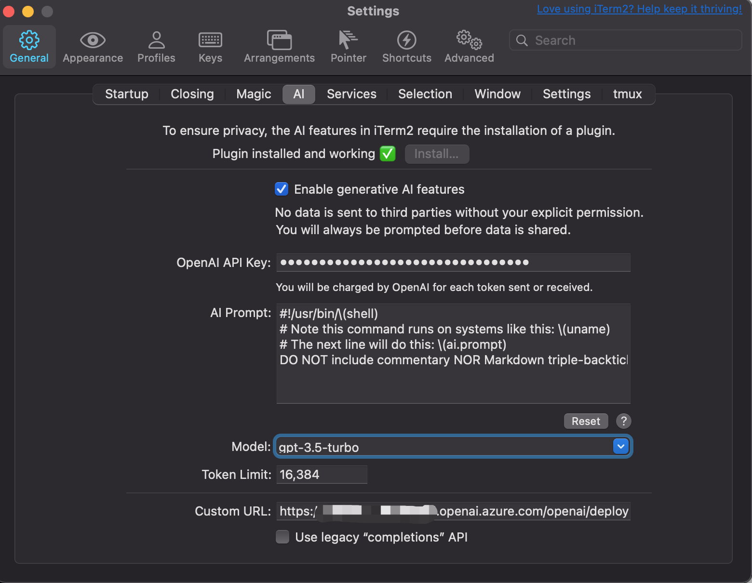Open the General settings pane
Screen dimensions: 752x583
tap(29, 47)
